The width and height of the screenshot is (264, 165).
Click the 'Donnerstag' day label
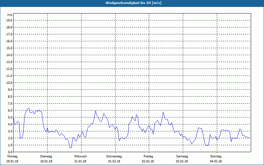point(114,156)
